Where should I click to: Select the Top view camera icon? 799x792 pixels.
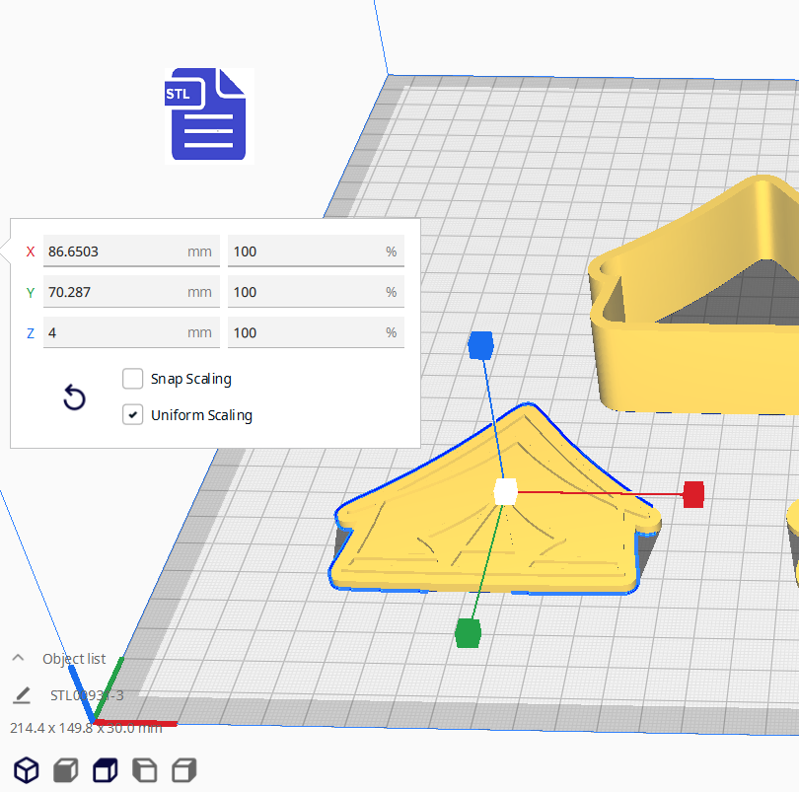pos(105,770)
